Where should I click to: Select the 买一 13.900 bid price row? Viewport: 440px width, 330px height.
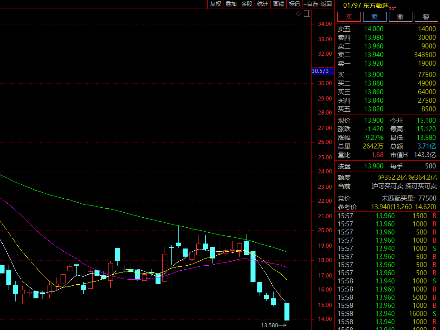click(387, 75)
